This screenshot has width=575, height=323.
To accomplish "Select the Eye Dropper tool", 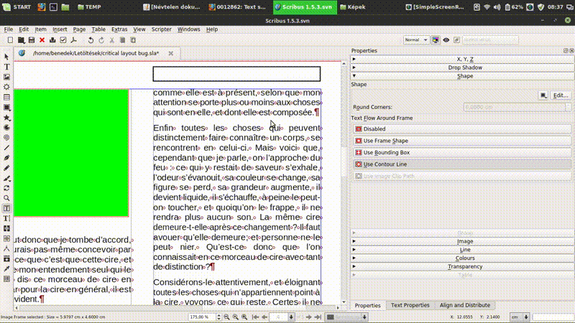I will [x=6, y=268].
